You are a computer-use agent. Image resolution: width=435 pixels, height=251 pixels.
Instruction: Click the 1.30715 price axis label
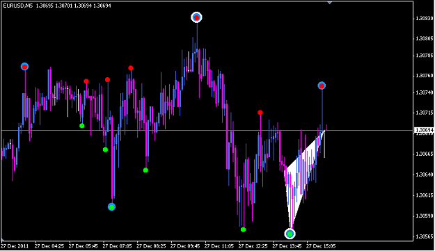pos(424,113)
